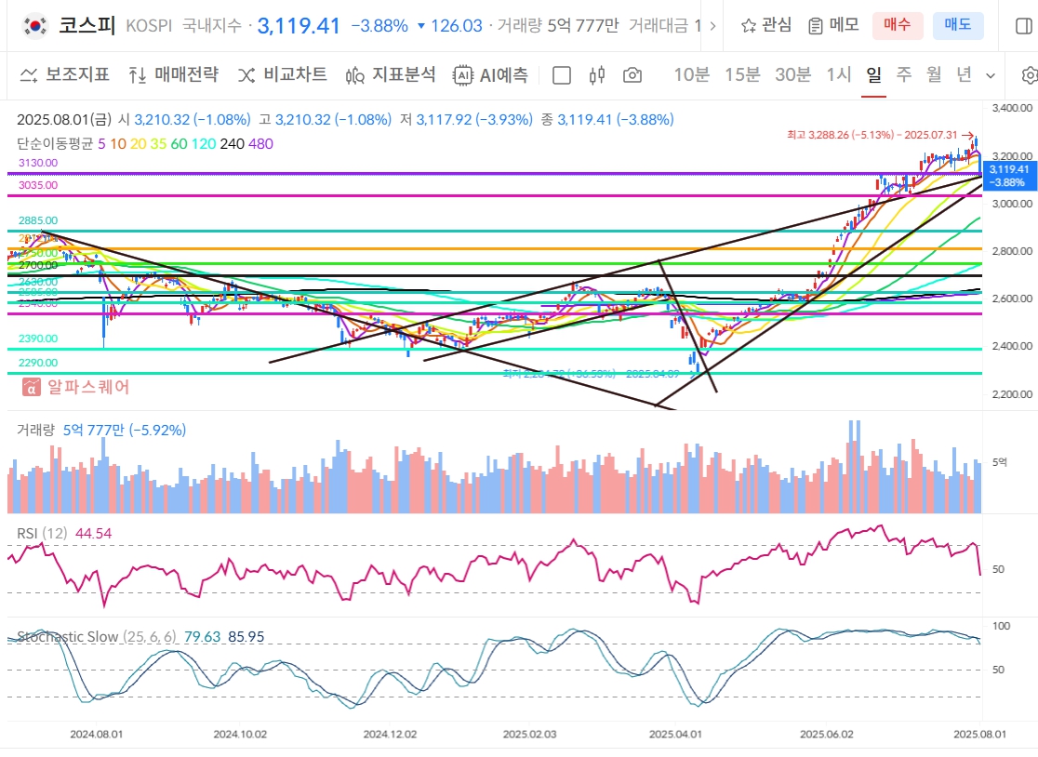Image resolution: width=1038 pixels, height=757 pixels.
Task: Click the 2024.08.01 date axis label
Action: pos(96,735)
